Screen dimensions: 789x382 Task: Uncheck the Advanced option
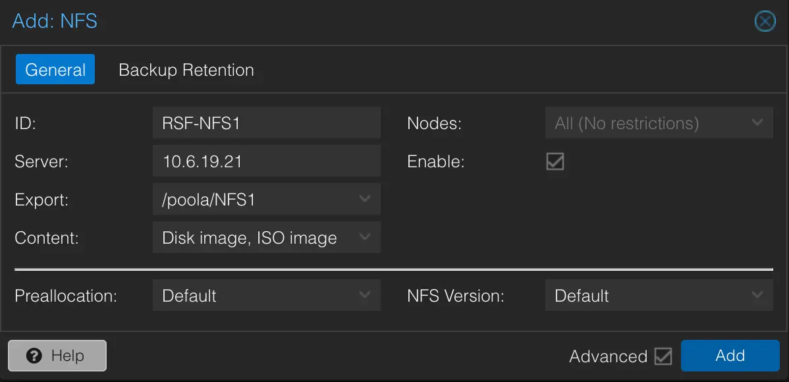664,356
